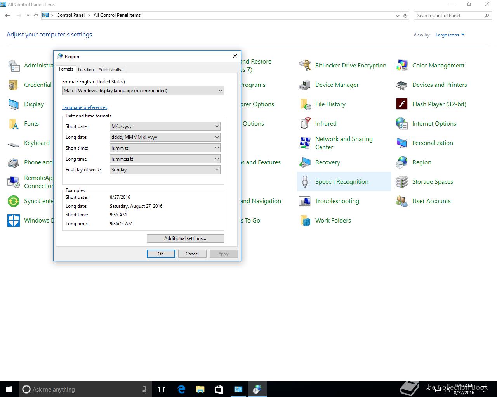Close the Region dialog

(x=235, y=56)
